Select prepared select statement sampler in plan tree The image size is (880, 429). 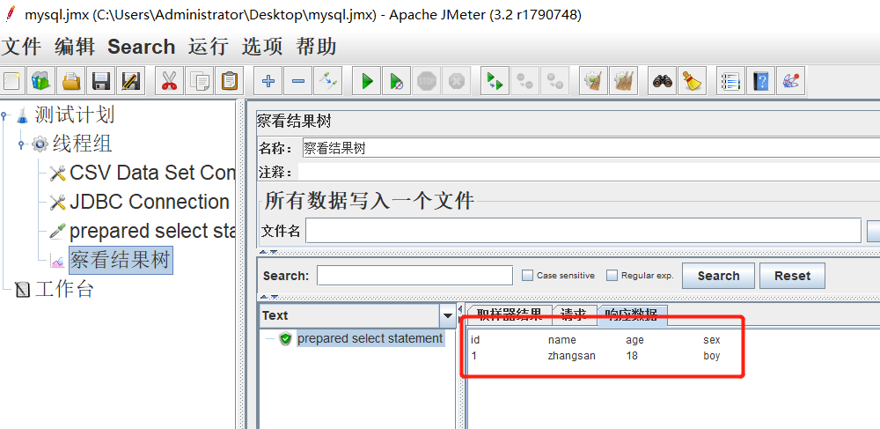(x=151, y=232)
